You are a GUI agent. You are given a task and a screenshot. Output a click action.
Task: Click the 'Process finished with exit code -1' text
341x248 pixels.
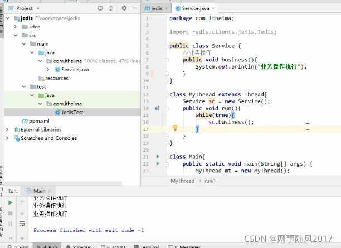pyautogui.click(x=89, y=230)
